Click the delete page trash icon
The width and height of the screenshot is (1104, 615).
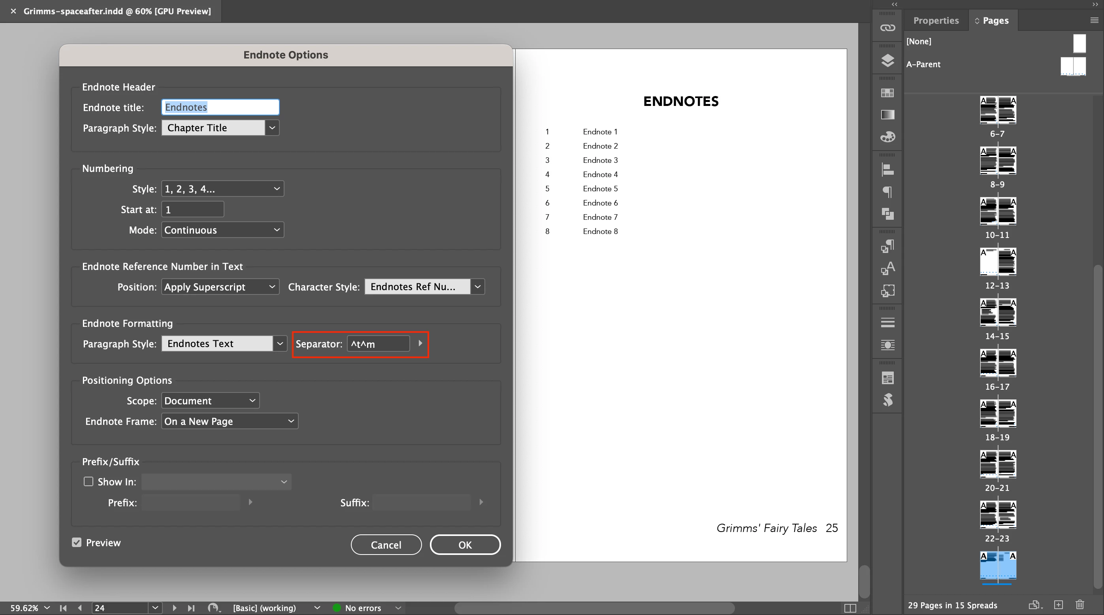pyautogui.click(x=1080, y=605)
